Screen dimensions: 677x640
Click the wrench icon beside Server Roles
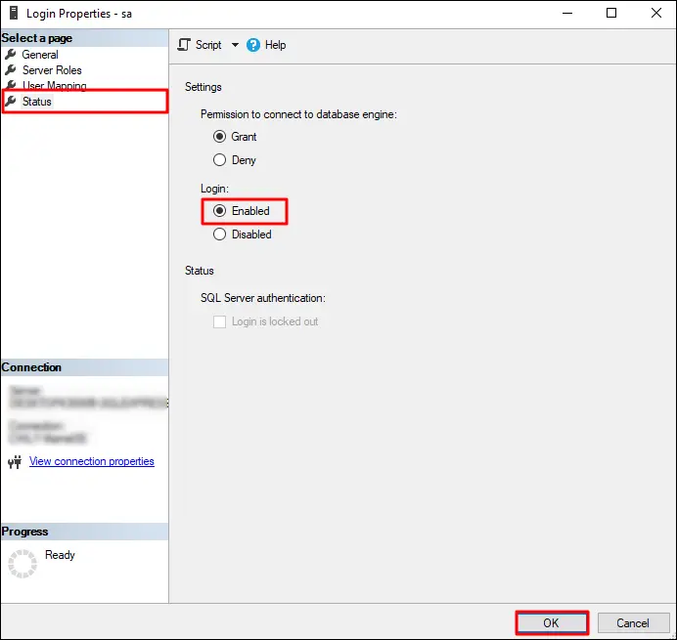11,70
